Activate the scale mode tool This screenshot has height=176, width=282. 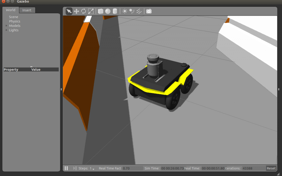coord(91,11)
